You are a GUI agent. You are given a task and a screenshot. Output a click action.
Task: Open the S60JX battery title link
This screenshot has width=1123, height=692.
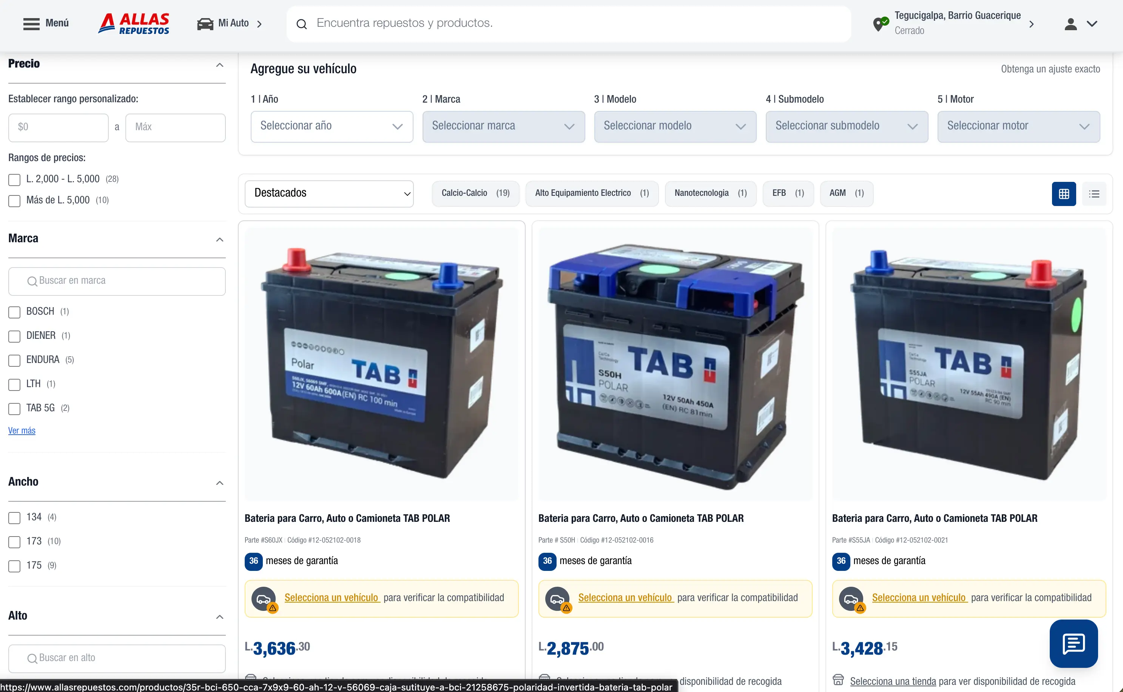[x=347, y=518]
